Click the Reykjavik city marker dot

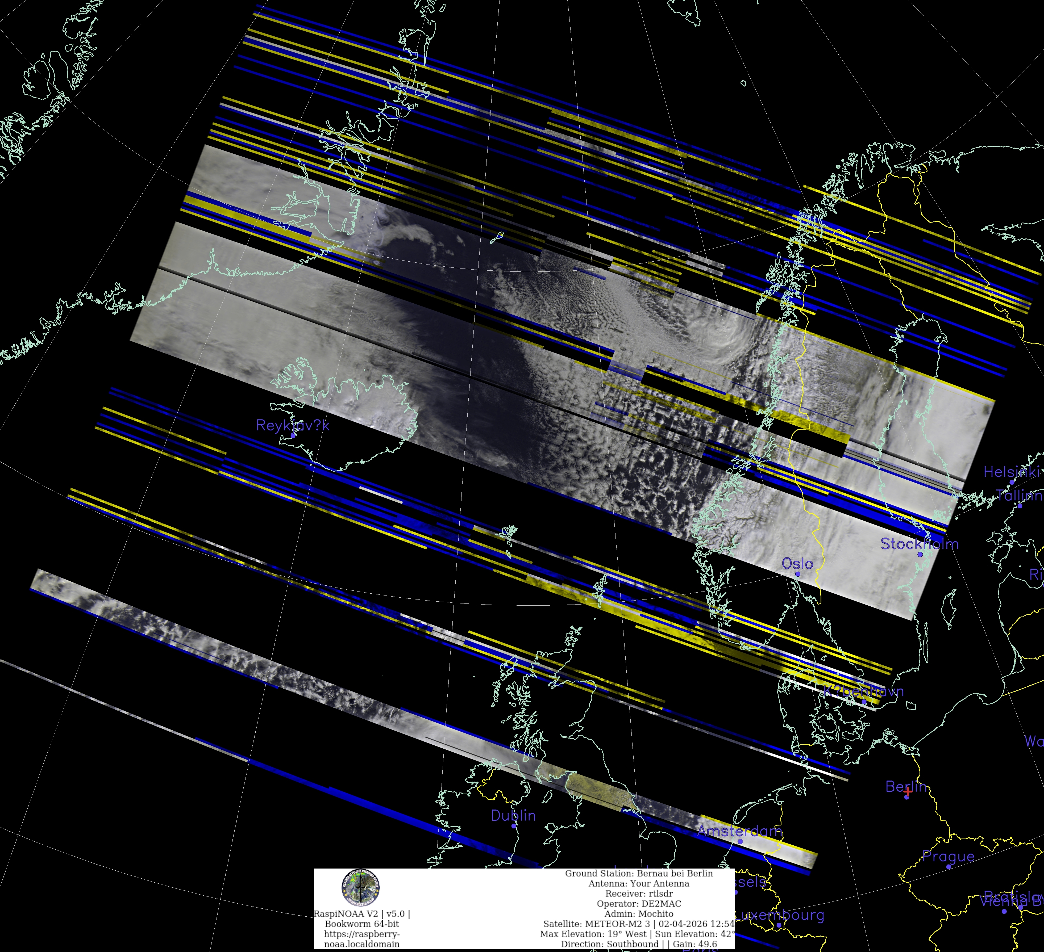[x=293, y=435]
